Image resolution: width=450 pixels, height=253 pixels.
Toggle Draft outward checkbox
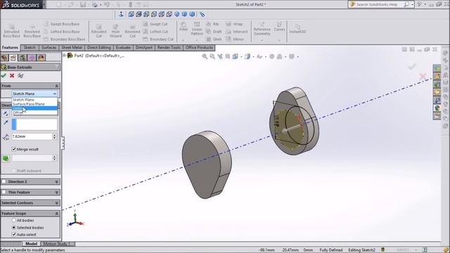click(x=13, y=171)
